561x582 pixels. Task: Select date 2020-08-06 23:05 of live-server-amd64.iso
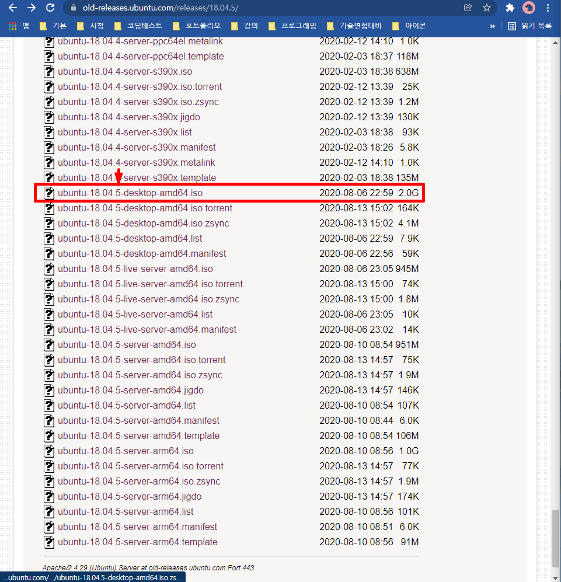click(x=356, y=269)
